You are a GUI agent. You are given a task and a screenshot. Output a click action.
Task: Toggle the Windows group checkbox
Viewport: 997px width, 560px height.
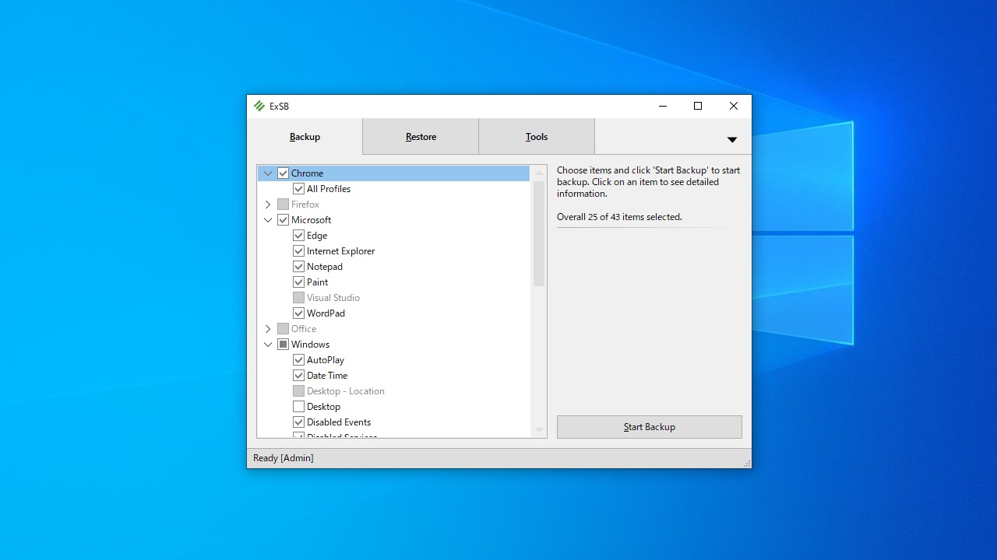pos(283,345)
